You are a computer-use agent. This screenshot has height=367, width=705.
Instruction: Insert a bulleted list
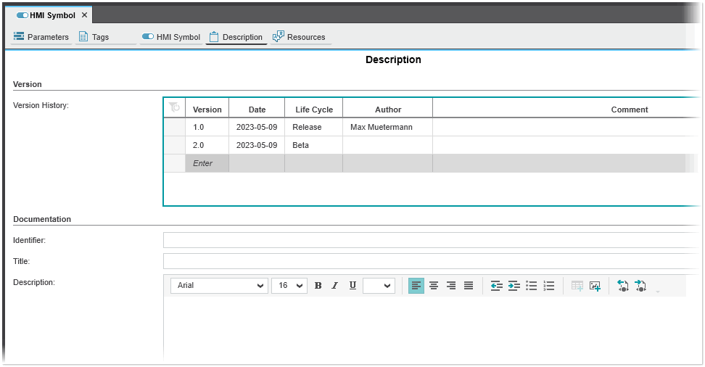coord(532,286)
